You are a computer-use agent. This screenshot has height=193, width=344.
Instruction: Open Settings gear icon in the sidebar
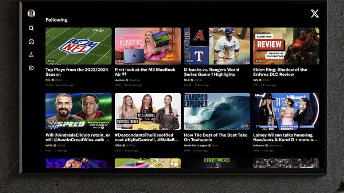(31, 68)
